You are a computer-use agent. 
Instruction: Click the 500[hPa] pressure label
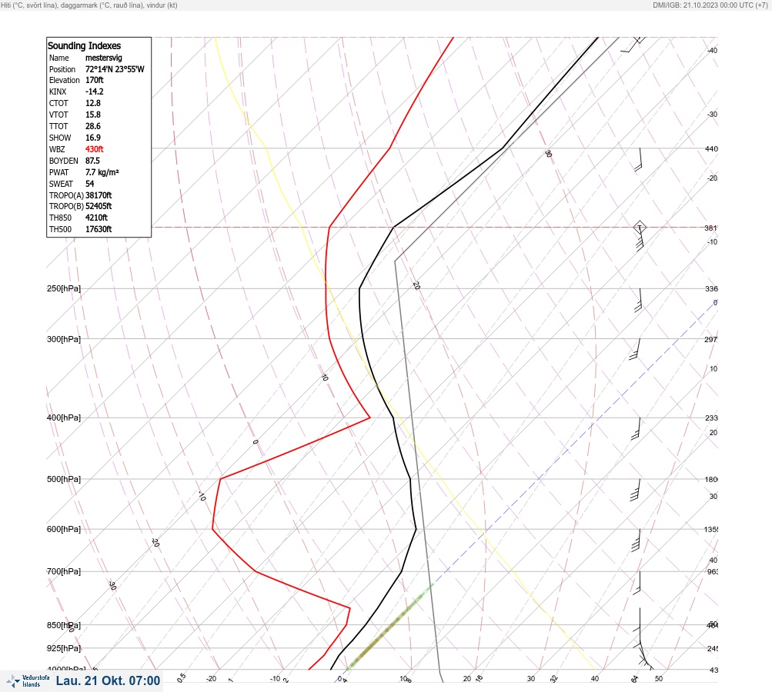[x=64, y=479]
